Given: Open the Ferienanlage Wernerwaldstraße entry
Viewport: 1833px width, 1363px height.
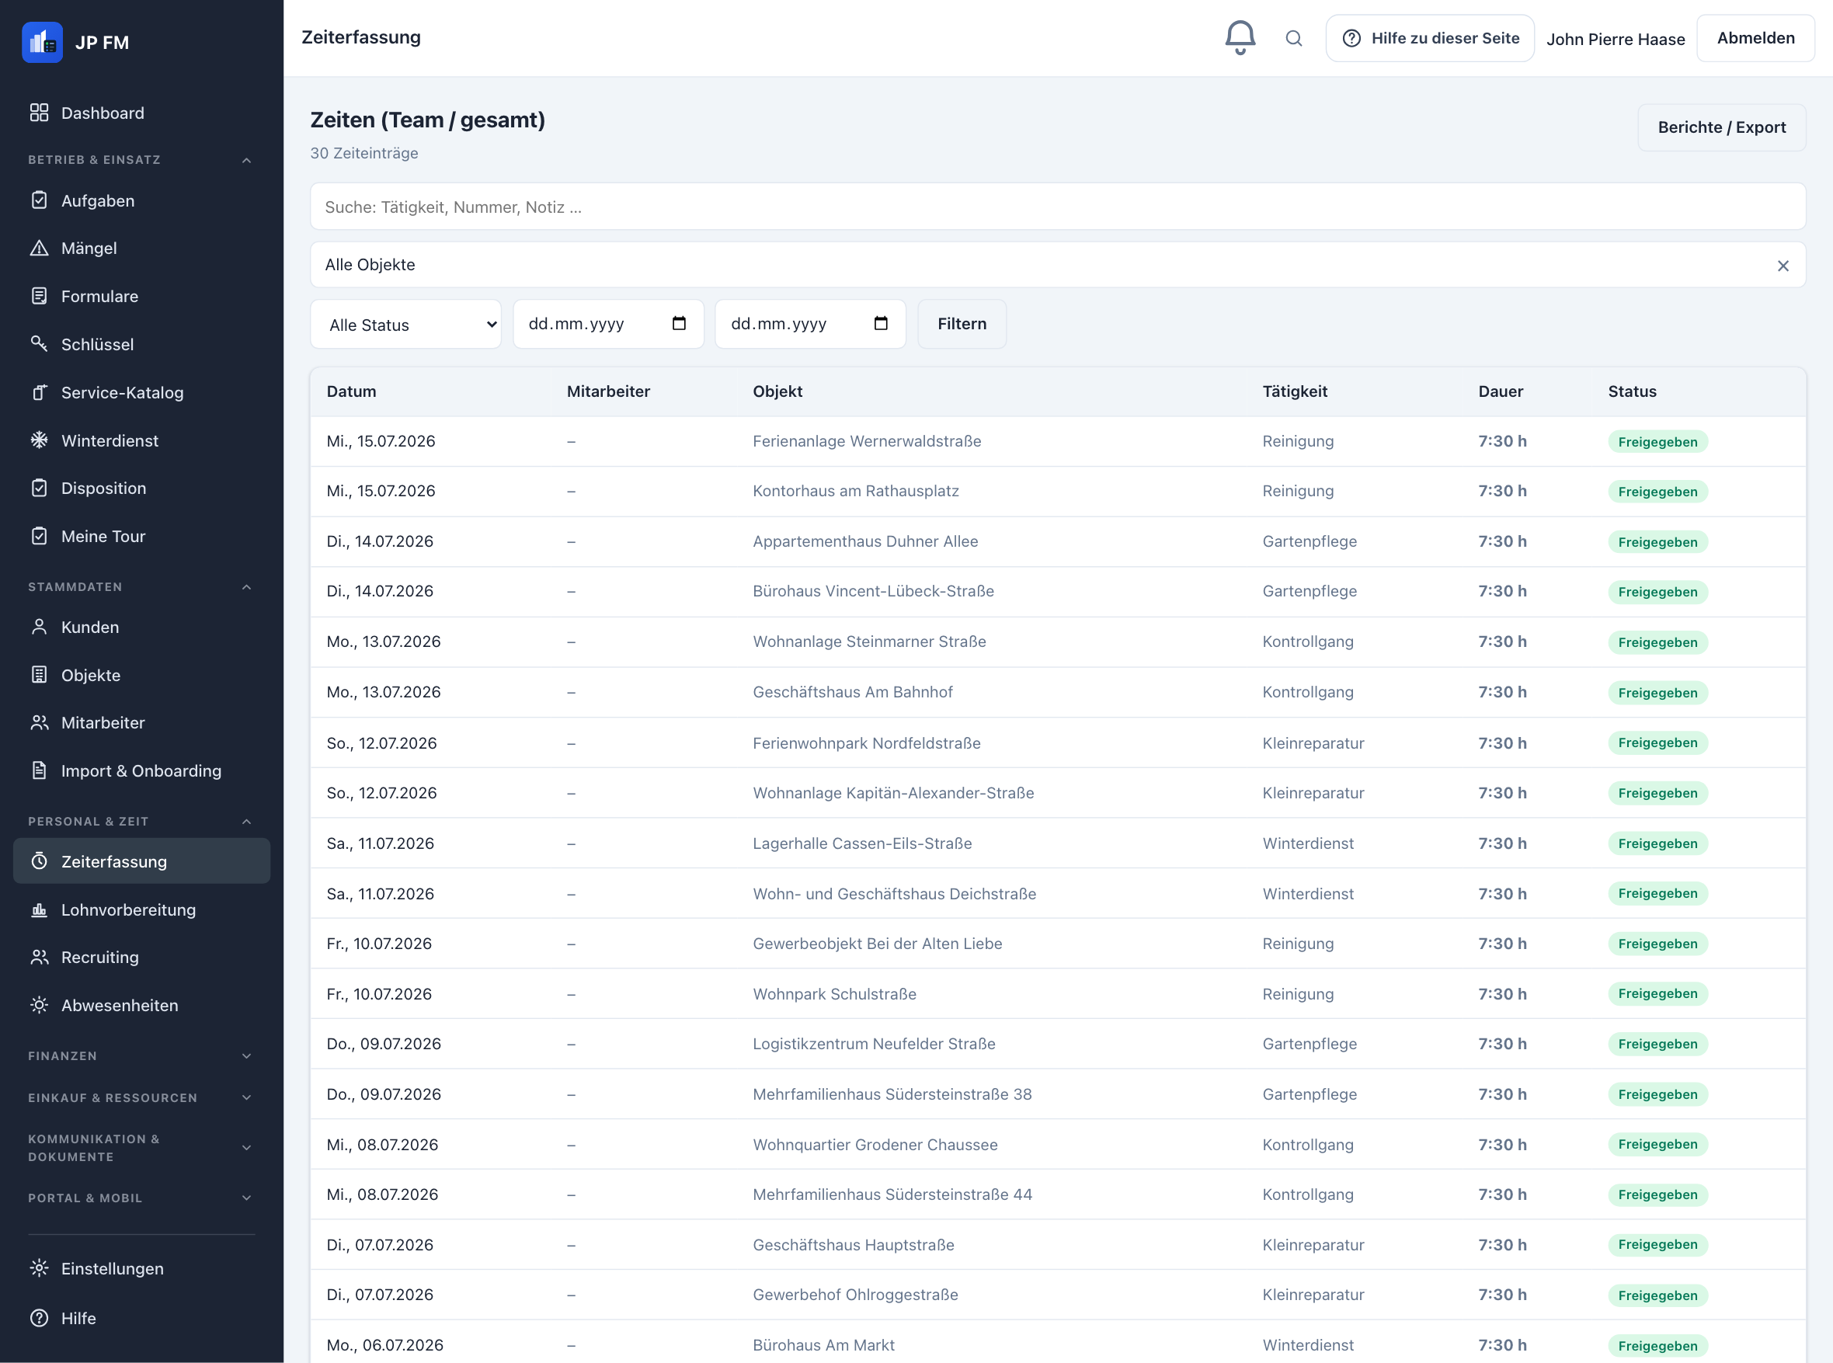Looking at the screenshot, I should point(1058,441).
